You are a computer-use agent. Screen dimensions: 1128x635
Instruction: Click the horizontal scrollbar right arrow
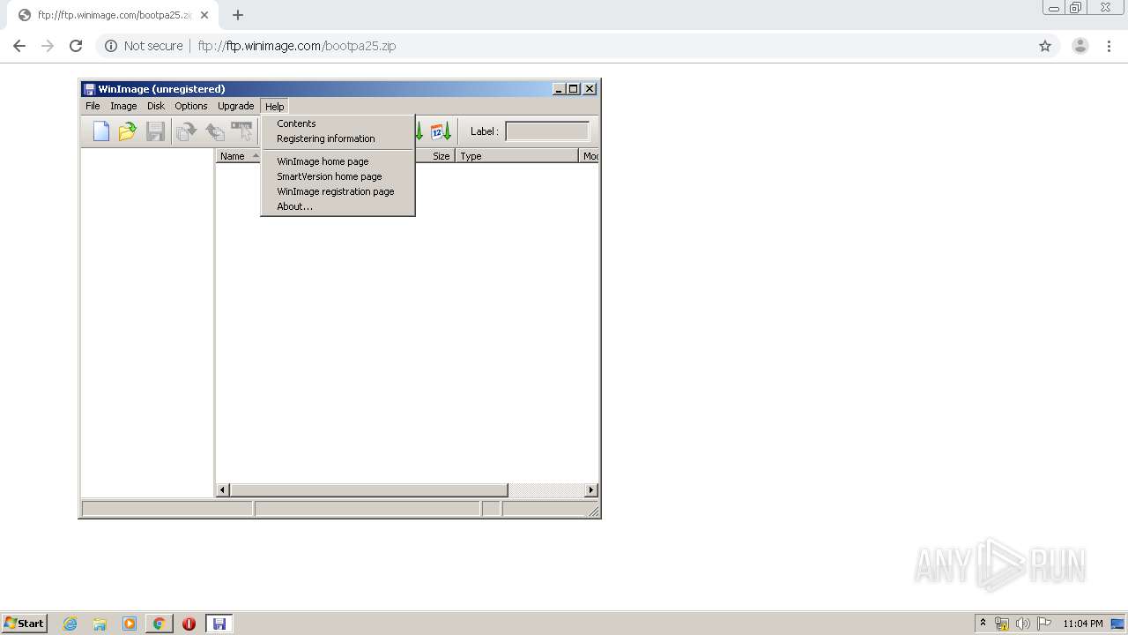[x=591, y=490]
